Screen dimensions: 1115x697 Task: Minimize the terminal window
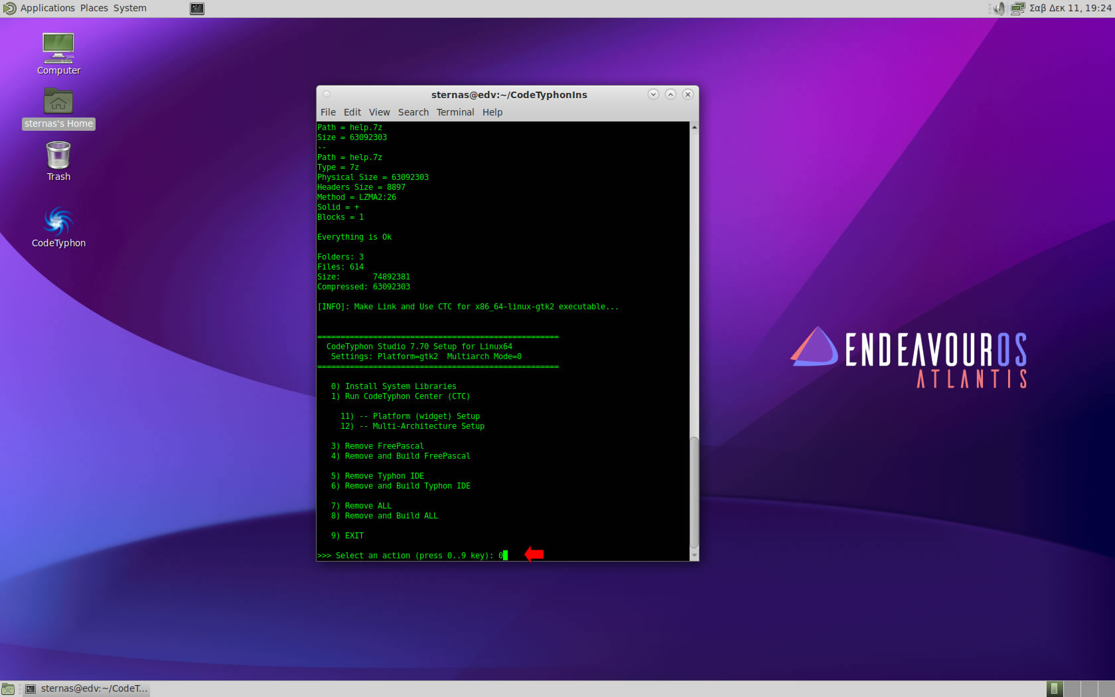click(x=653, y=94)
